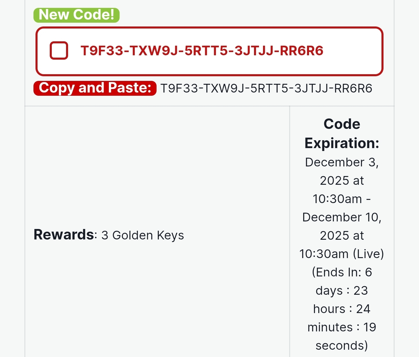
Task: Click the 3 Golden Keys reward text
Action: point(143,235)
